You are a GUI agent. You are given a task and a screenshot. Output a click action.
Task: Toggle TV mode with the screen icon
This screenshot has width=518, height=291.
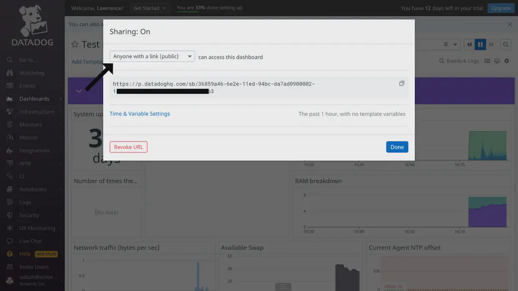click(x=498, y=61)
